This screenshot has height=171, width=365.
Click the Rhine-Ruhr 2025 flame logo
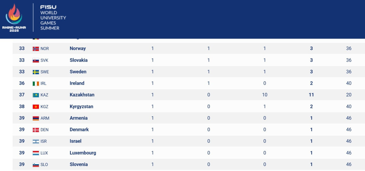click(x=14, y=17)
